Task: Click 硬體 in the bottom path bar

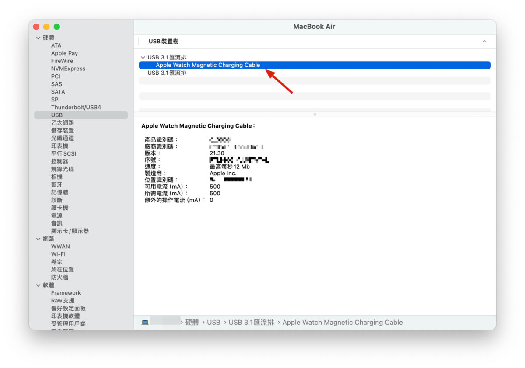Action: [x=192, y=323]
